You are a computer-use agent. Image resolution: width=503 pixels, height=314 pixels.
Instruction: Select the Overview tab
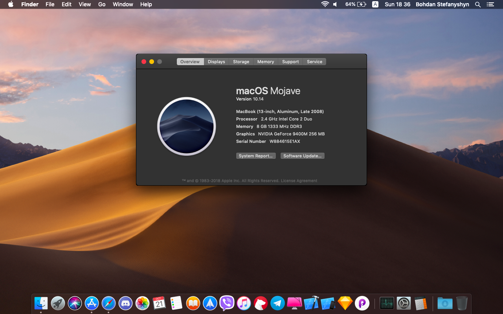coord(190,62)
